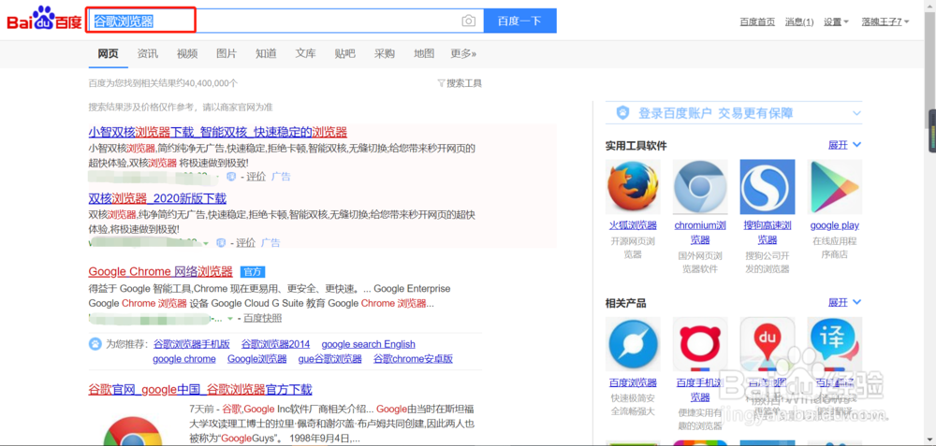Click the 百度一下 search button
This screenshot has width=936, height=446.
(x=519, y=21)
